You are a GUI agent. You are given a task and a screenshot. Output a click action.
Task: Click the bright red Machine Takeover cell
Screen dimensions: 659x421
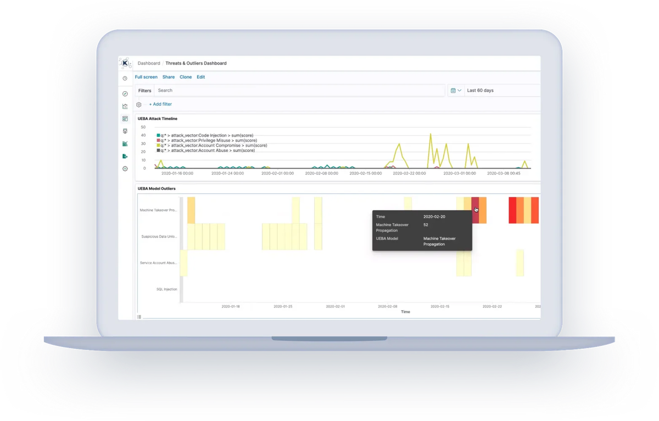(512, 210)
